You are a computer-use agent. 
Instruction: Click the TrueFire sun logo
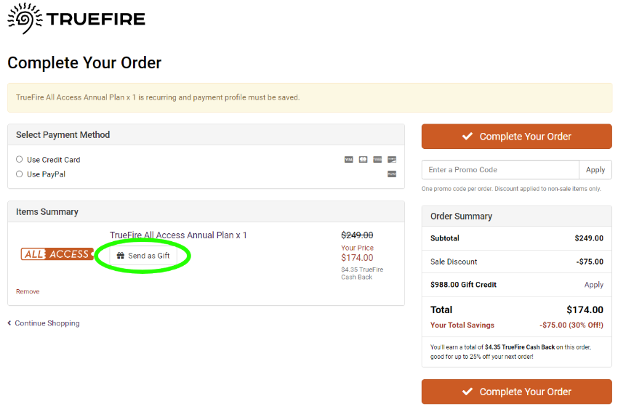pyautogui.click(x=25, y=18)
